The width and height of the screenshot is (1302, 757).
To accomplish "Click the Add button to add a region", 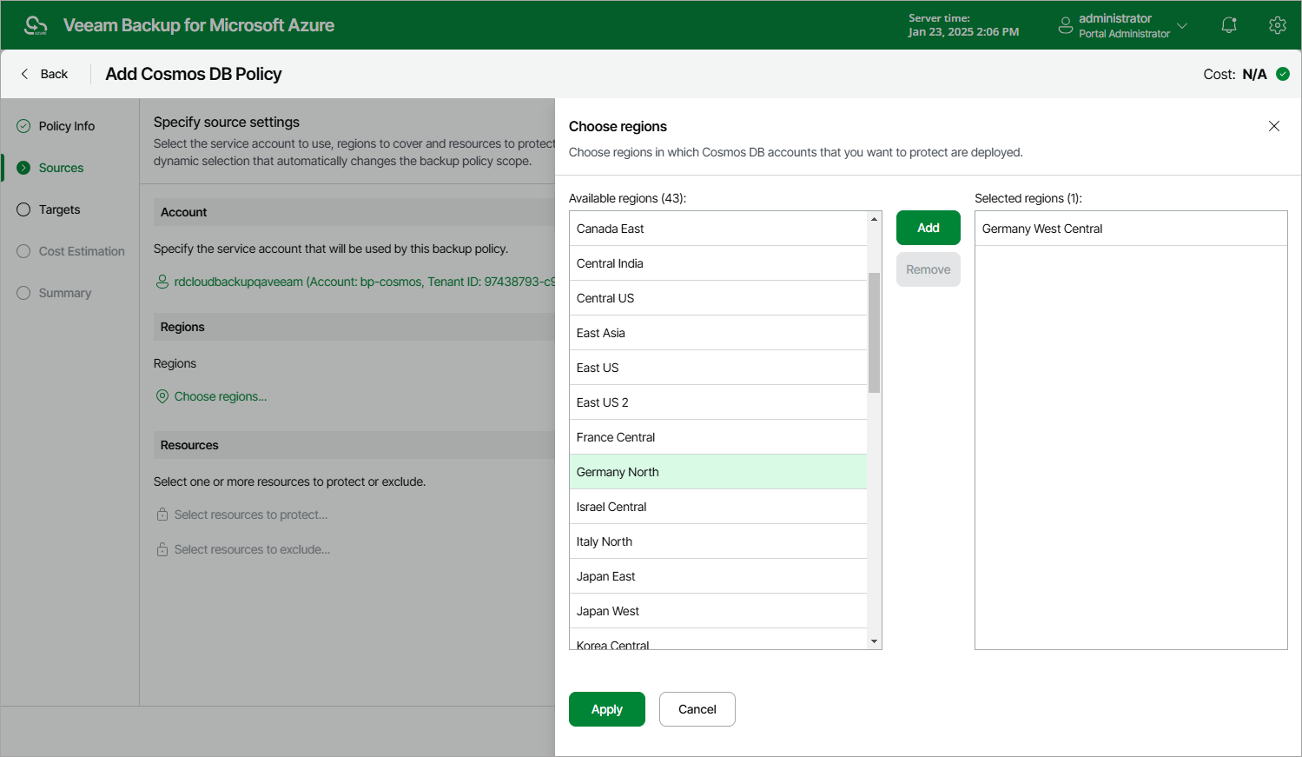I will [929, 228].
